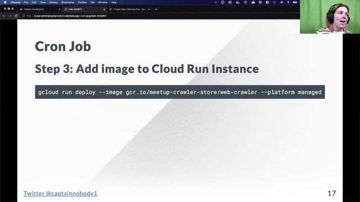Open the View menu
360x202 pixels.
tap(43, 2)
